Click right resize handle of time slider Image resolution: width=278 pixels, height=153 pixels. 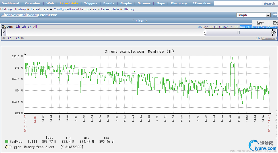[272, 32]
